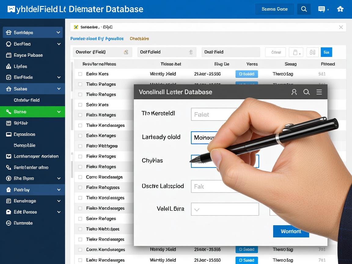Open the chat messages icon in header
The width and height of the screenshot is (352, 264).
(321, 9)
